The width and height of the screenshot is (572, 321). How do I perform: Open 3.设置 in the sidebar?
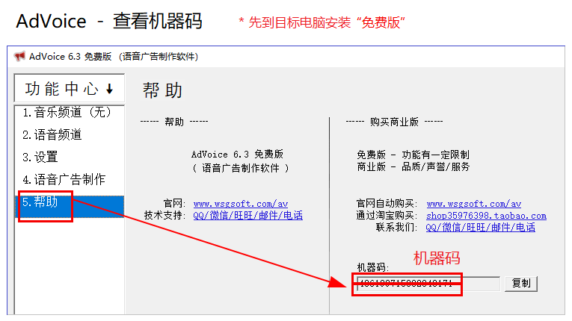point(70,157)
